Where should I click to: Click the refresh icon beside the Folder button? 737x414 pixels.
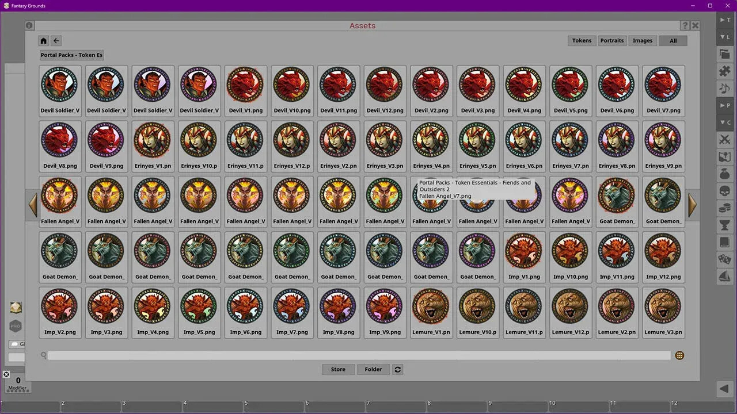tap(397, 369)
